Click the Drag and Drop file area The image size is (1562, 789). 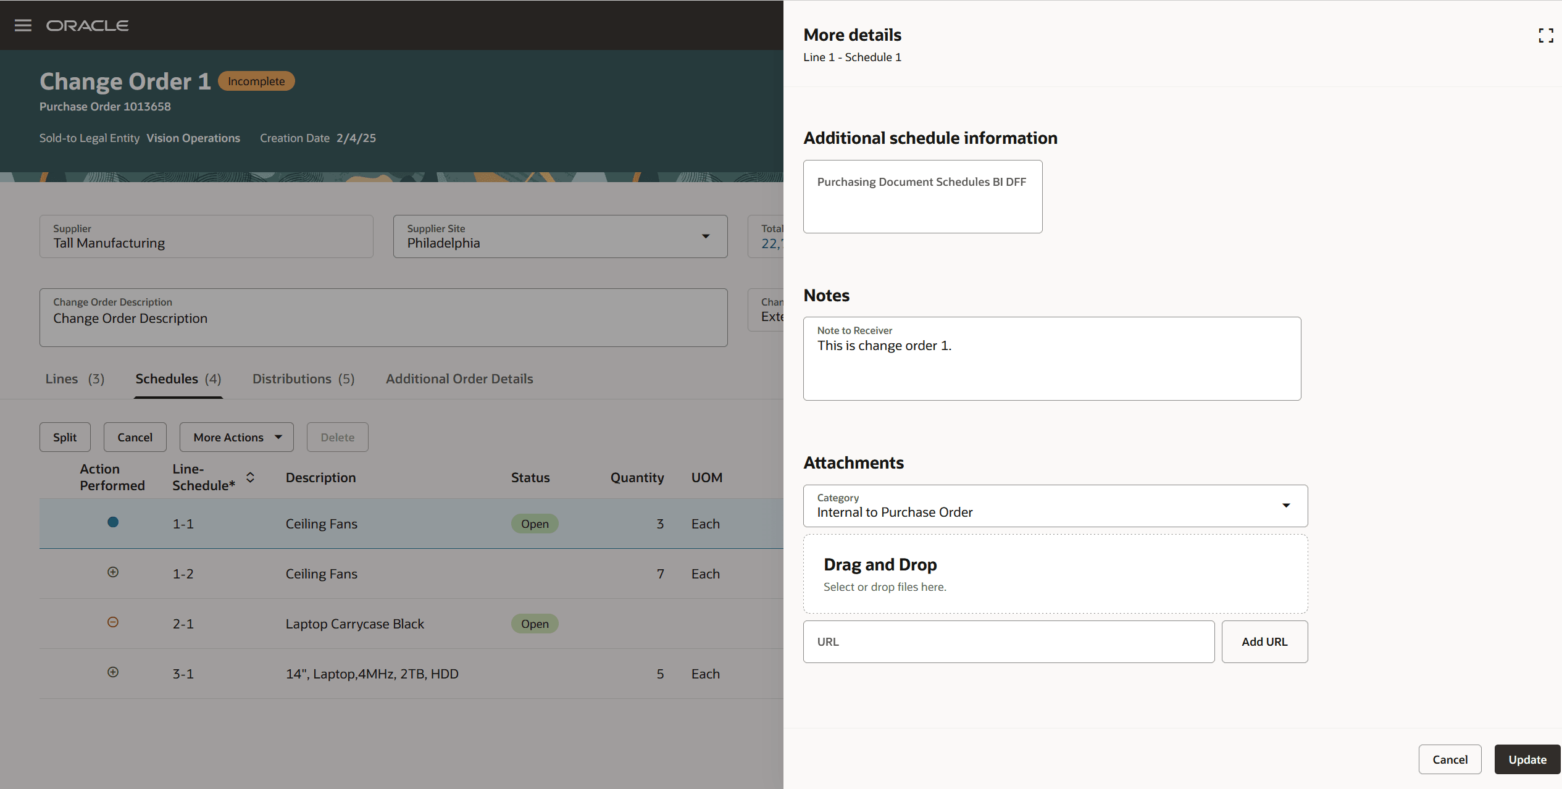(1055, 574)
